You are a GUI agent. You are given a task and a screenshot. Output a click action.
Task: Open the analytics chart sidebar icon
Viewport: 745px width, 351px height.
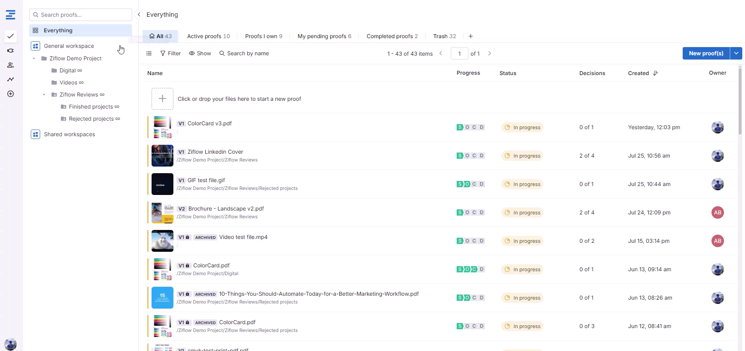(x=11, y=79)
